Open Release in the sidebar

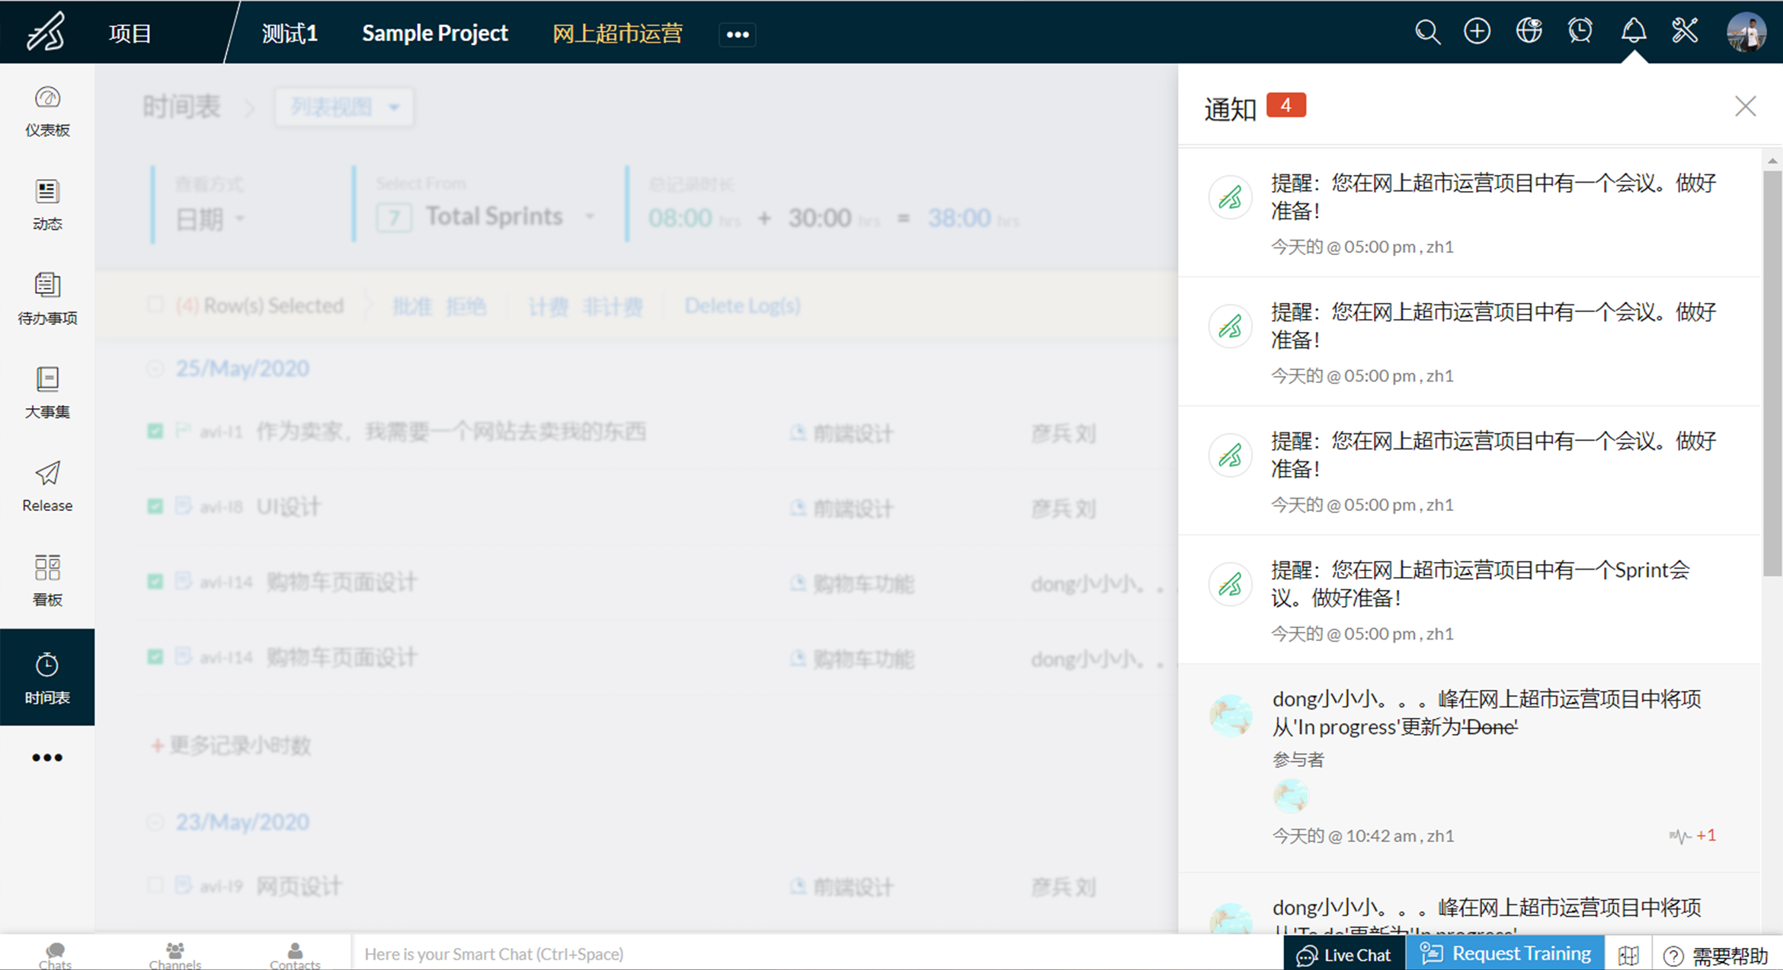[x=47, y=486]
